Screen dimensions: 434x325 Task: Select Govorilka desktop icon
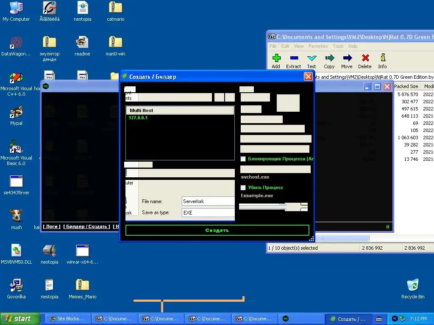pos(16,289)
